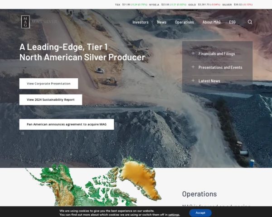The width and height of the screenshot is (272, 217).
Task: Click the SILVER price ticker
Action: [237, 5]
